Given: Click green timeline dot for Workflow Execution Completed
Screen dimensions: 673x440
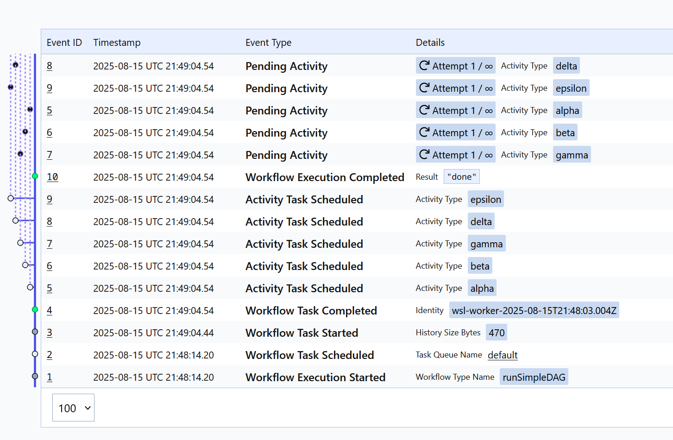Looking at the screenshot, I should (35, 176).
